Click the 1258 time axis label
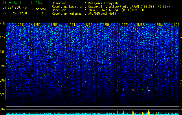182x115 pixels. pyautogui.click(x=141, y=25)
